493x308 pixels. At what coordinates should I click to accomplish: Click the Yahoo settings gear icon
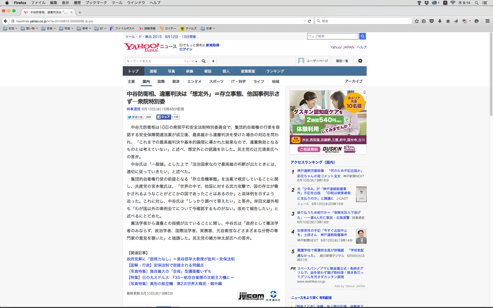click(360, 61)
